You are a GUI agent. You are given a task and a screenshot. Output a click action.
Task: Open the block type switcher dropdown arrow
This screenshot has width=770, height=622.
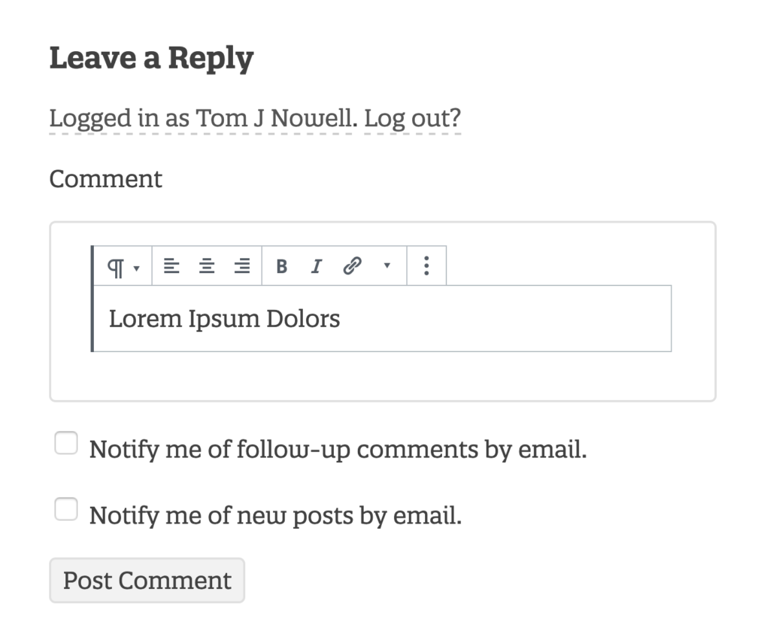coord(137,269)
